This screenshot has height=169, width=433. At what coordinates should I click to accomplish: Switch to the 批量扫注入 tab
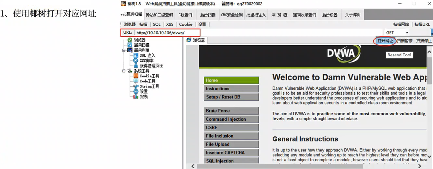point(256,15)
